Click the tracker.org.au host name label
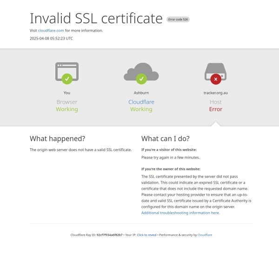Viewport: 279px width, 279px height. tap(216, 93)
